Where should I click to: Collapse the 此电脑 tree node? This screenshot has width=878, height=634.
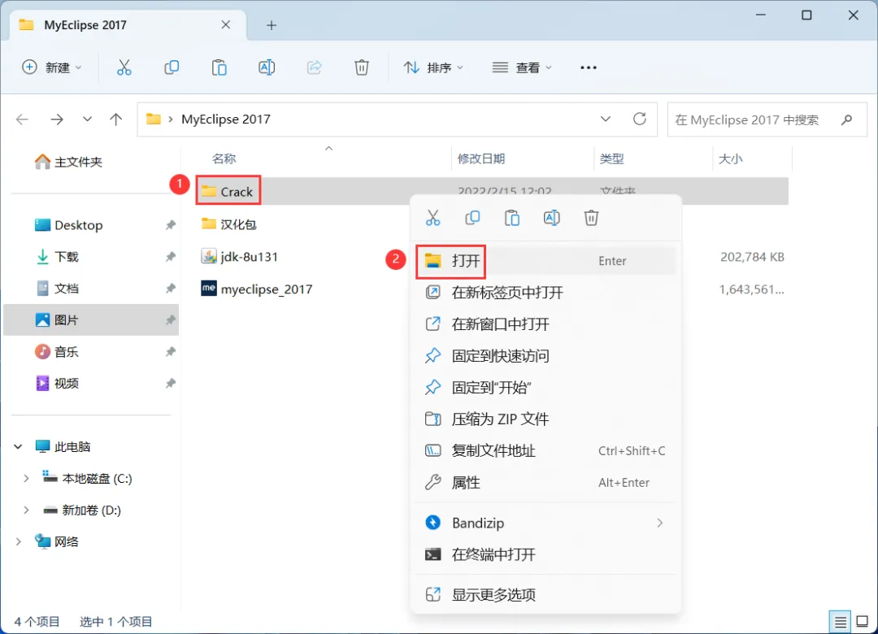pyautogui.click(x=18, y=446)
